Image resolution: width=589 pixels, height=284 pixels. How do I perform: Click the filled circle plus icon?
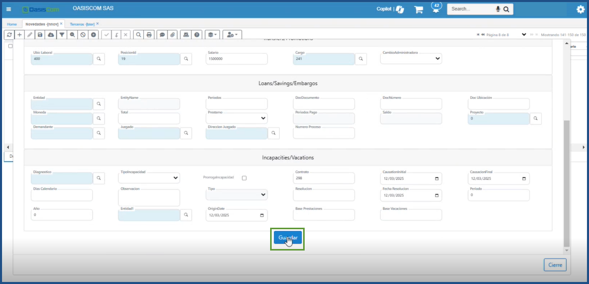93,34
